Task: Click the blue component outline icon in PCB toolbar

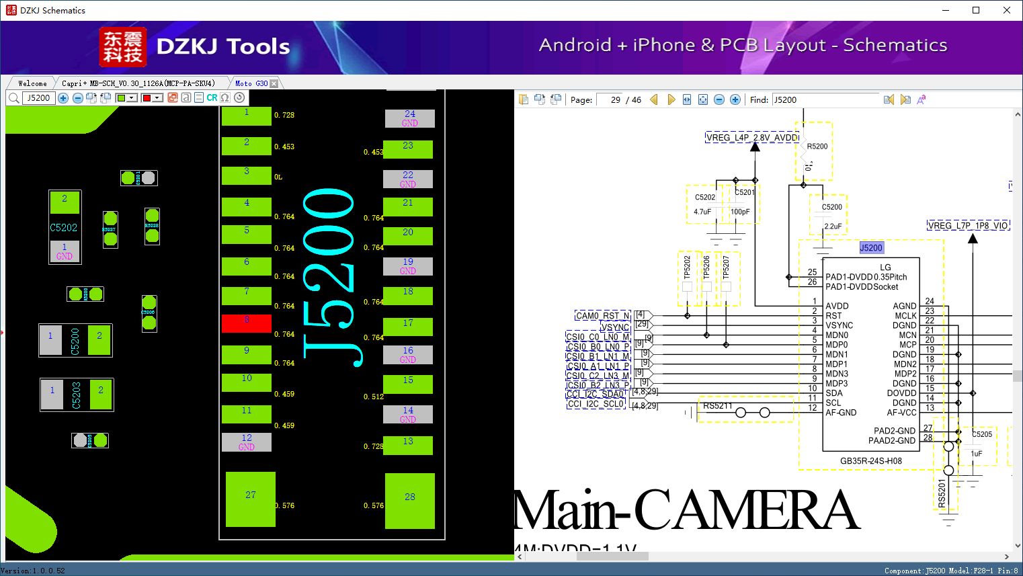Action: pos(199,98)
